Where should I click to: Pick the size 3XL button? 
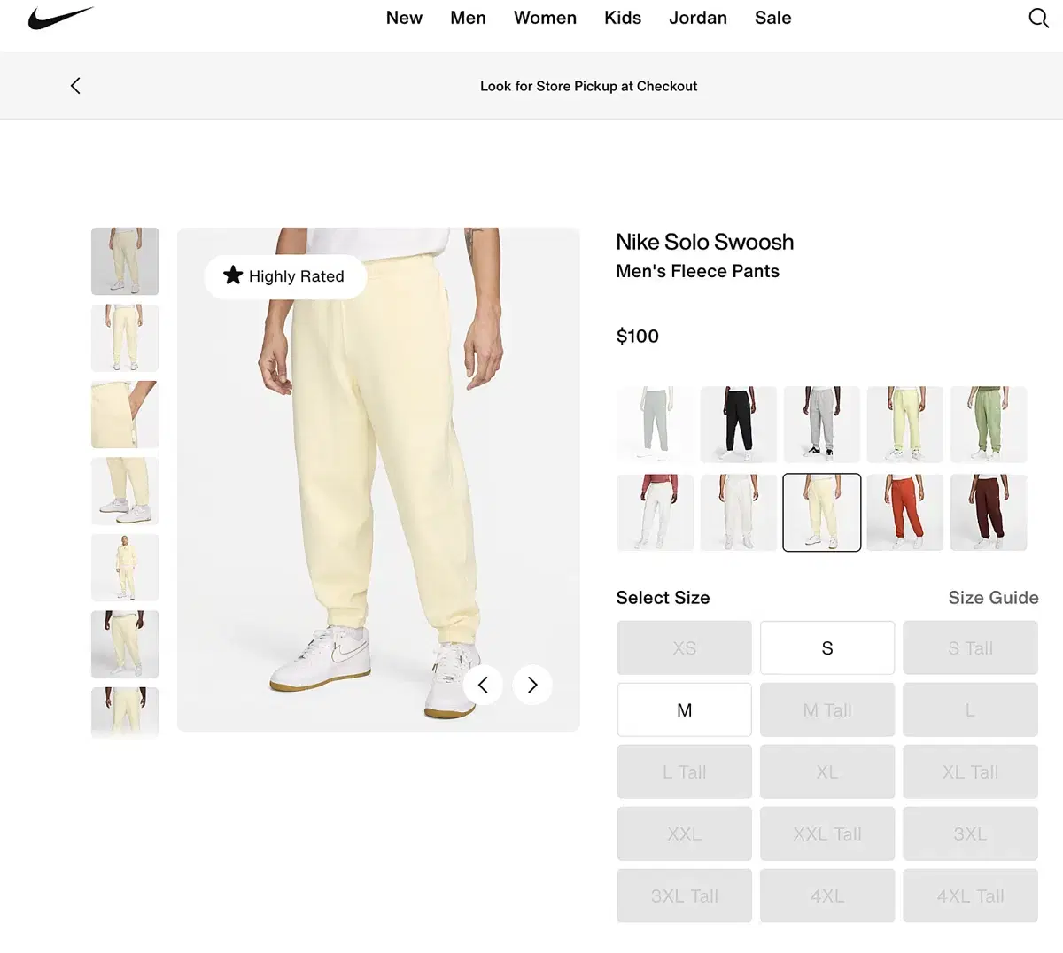tap(970, 834)
